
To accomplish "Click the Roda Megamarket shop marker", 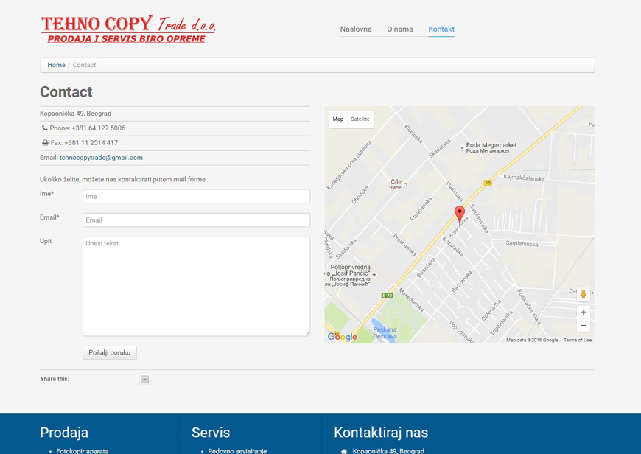I will coord(462,147).
